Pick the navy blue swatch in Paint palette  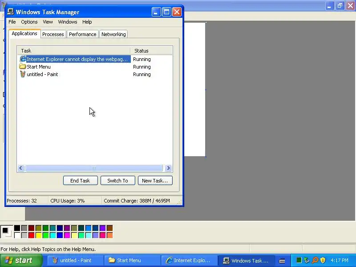pyautogui.click(x=60, y=228)
